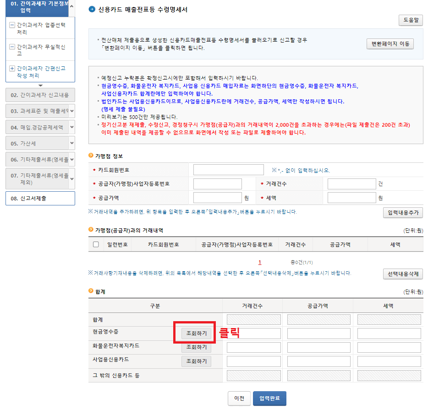The image size is (439, 409).
Task: Expand the 05. 가산세 section arrow
Action: click(x=72, y=143)
